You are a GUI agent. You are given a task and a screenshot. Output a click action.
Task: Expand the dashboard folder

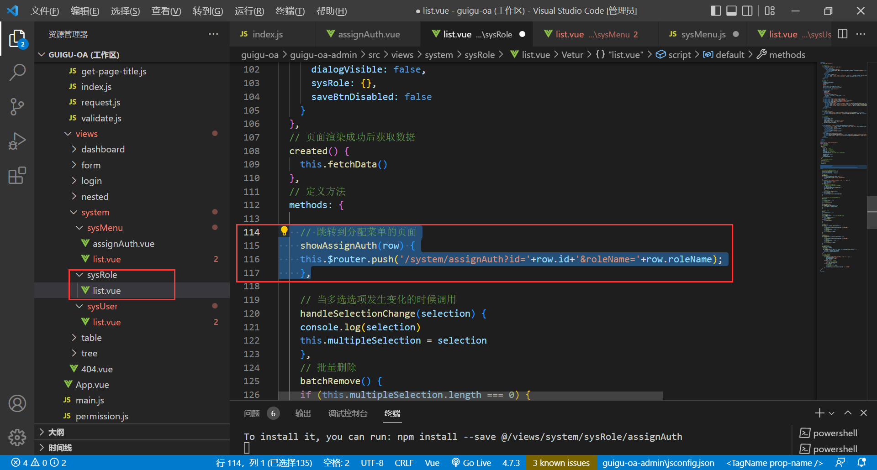click(103, 149)
